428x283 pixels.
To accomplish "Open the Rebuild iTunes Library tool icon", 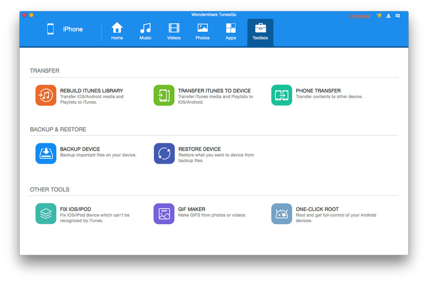I will [x=46, y=95].
